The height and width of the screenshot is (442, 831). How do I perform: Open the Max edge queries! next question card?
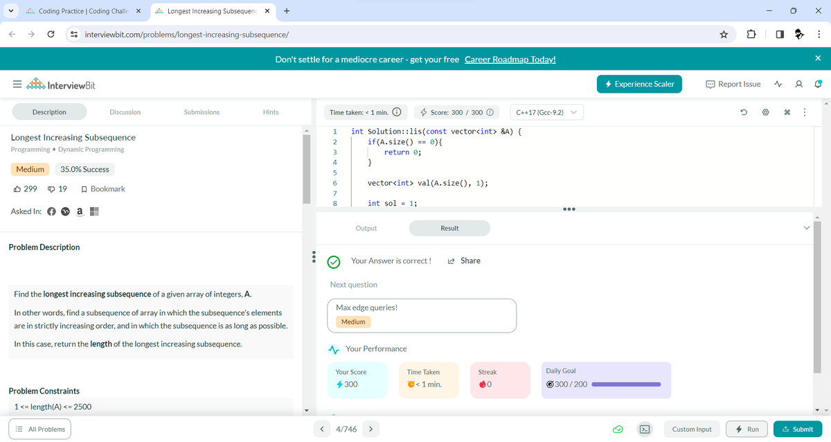422,315
